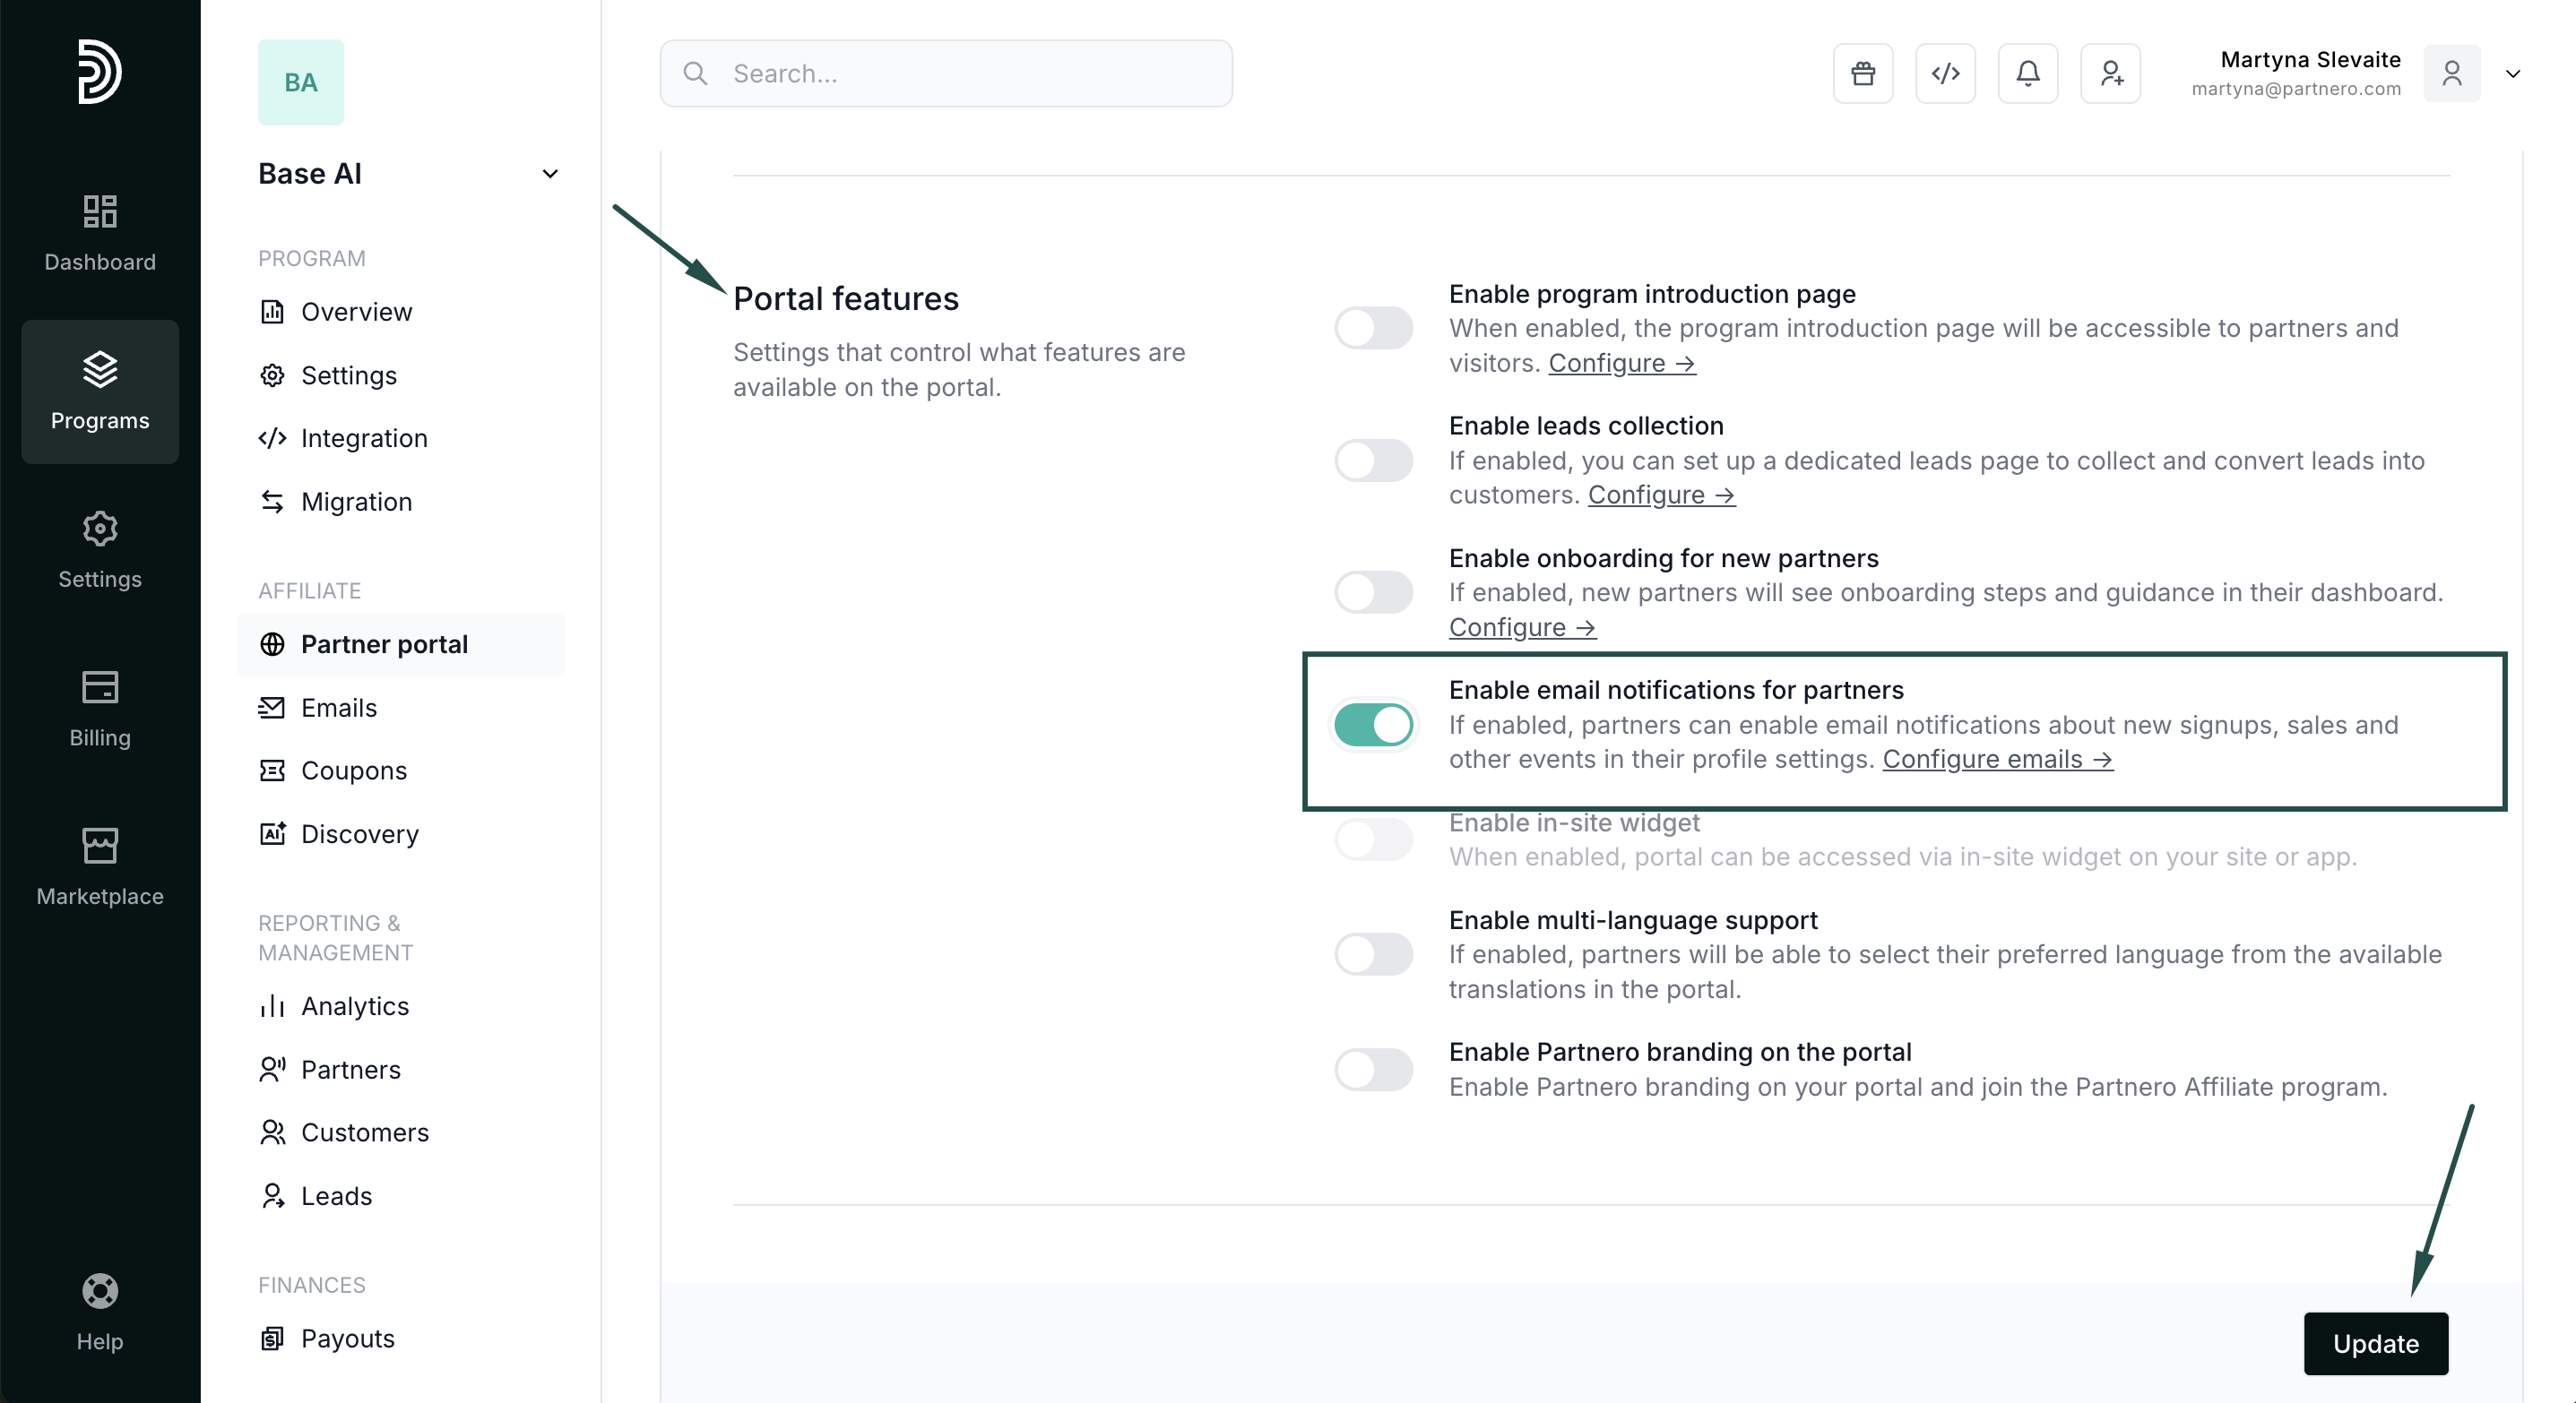This screenshot has width=2576, height=1403.
Task: Click into the Search field
Action: pos(945,74)
